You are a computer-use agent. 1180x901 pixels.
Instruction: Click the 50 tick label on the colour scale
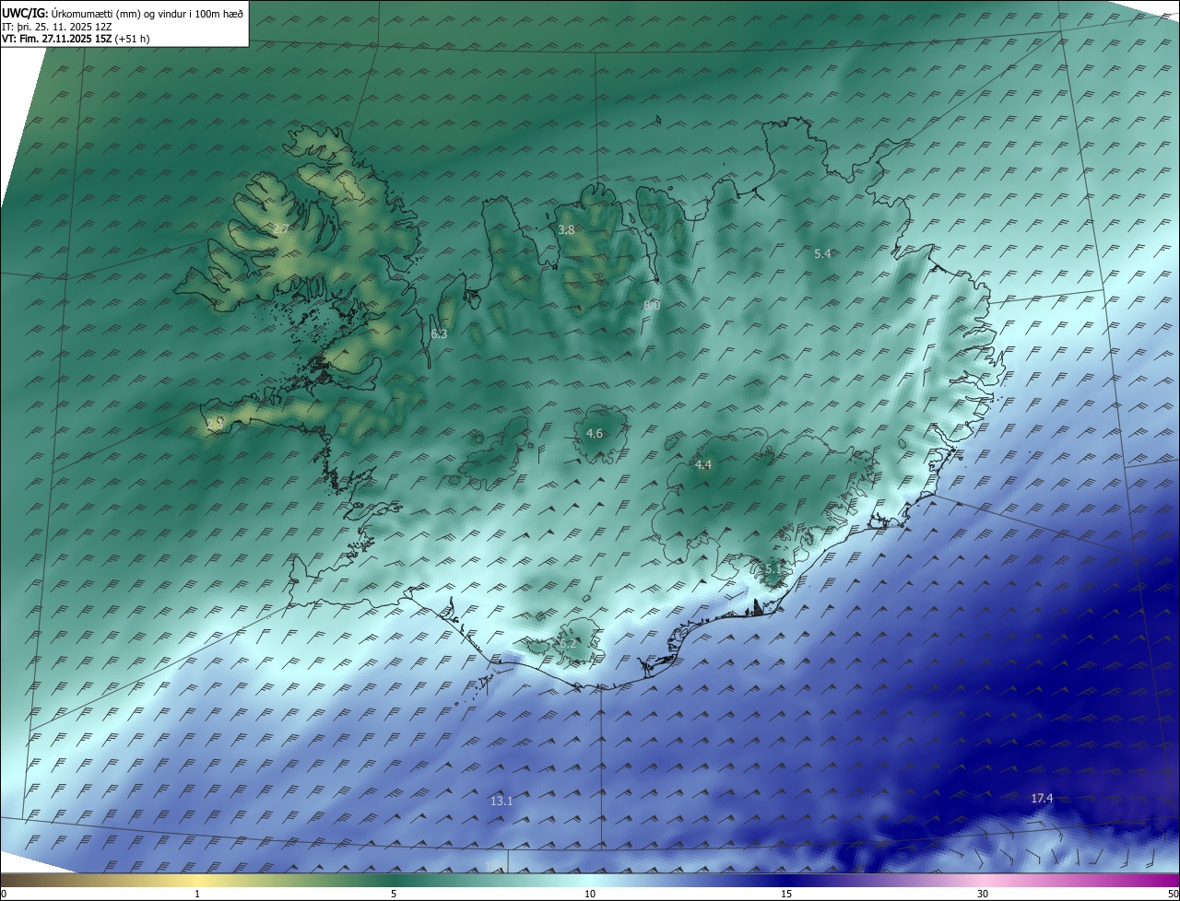(1174, 894)
